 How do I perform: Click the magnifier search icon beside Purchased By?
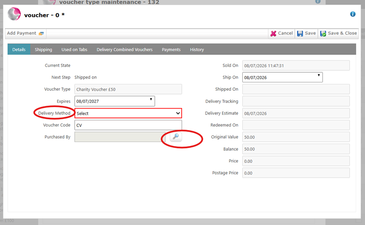click(176, 137)
